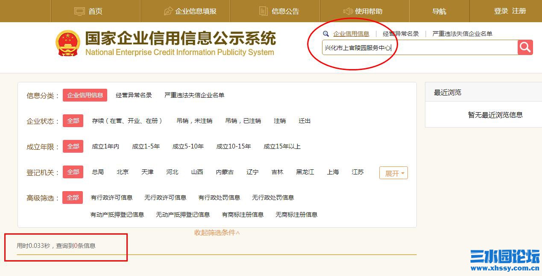
Task: Click the 登录 link
Action: point(501,11)
